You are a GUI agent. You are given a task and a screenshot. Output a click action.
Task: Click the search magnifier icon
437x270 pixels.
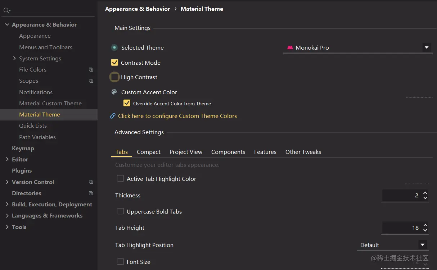[6, 11]
